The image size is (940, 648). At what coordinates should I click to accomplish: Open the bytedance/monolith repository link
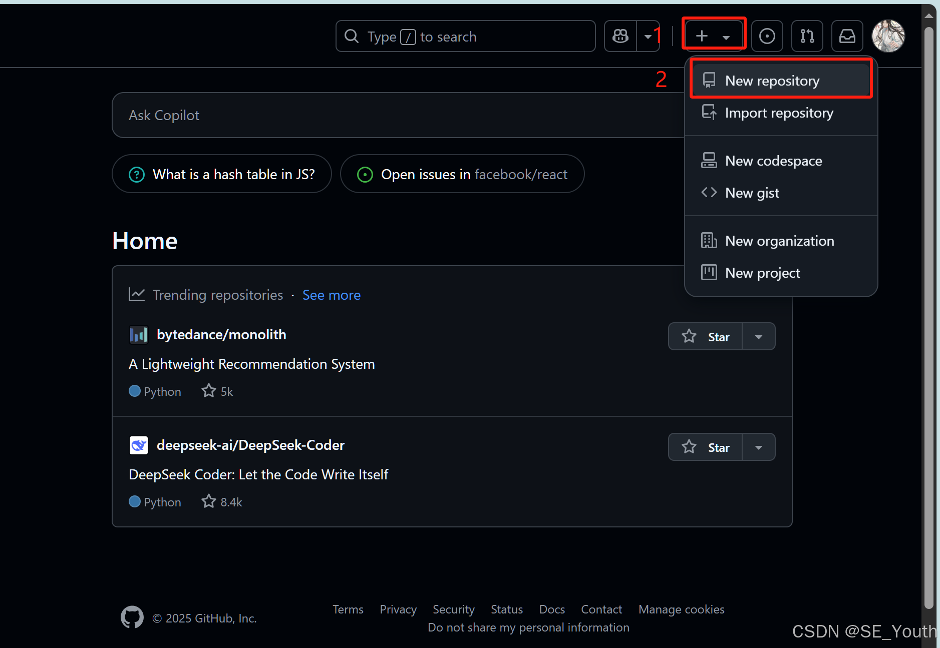tap(221, 334)
